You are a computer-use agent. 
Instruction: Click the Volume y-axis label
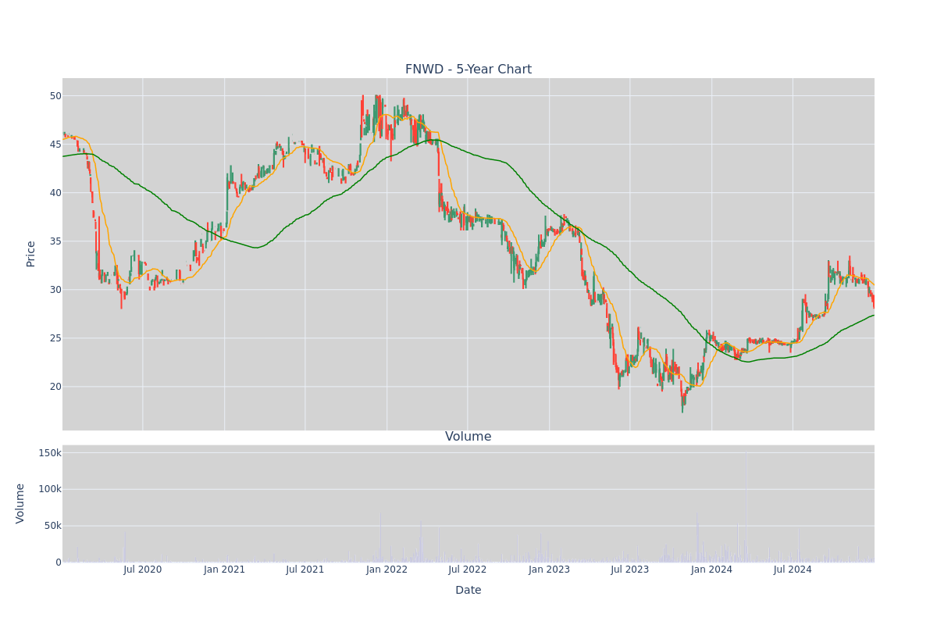20,503
